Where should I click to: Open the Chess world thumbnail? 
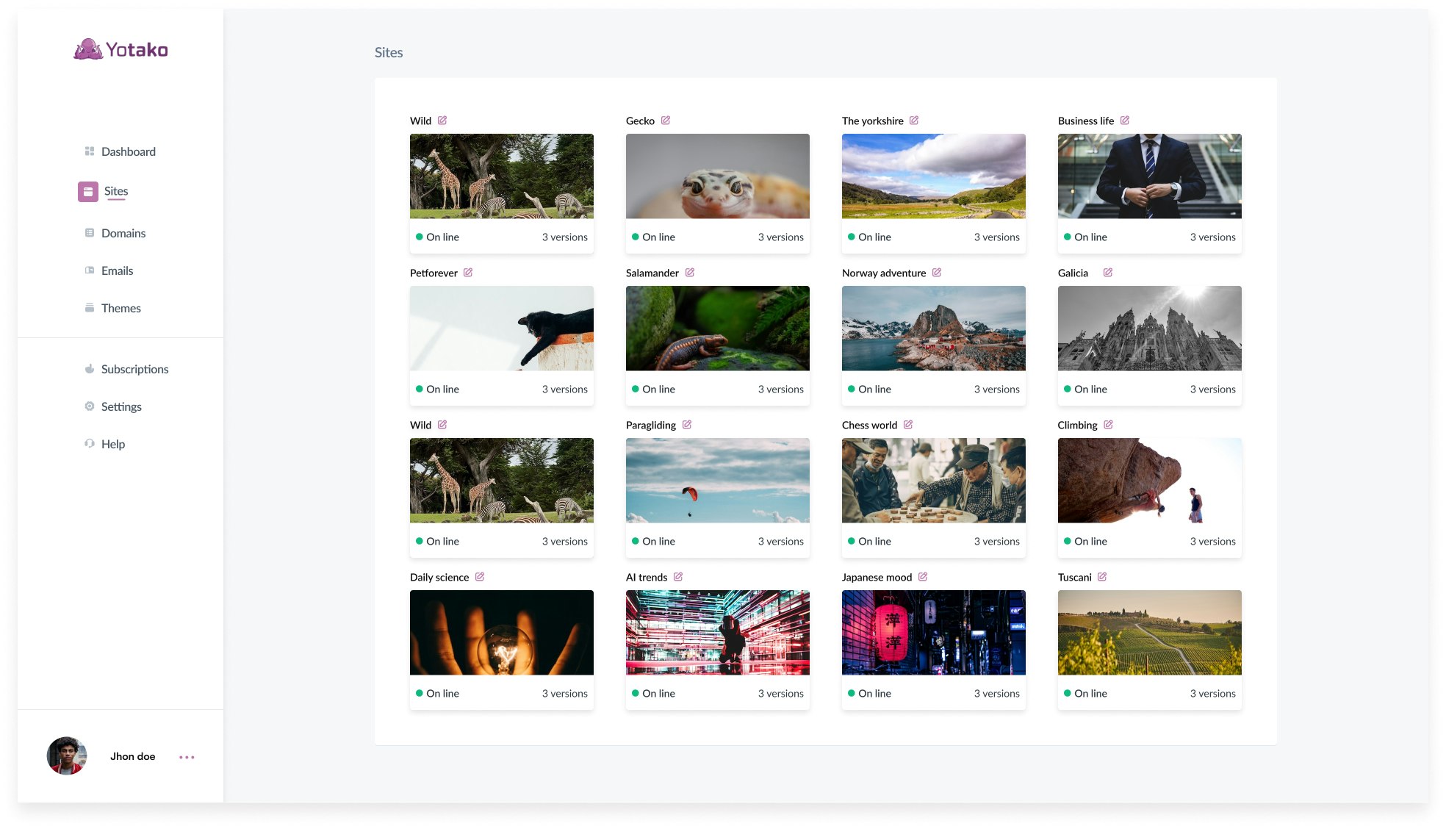pyautogui.click(x=934, y=481)
